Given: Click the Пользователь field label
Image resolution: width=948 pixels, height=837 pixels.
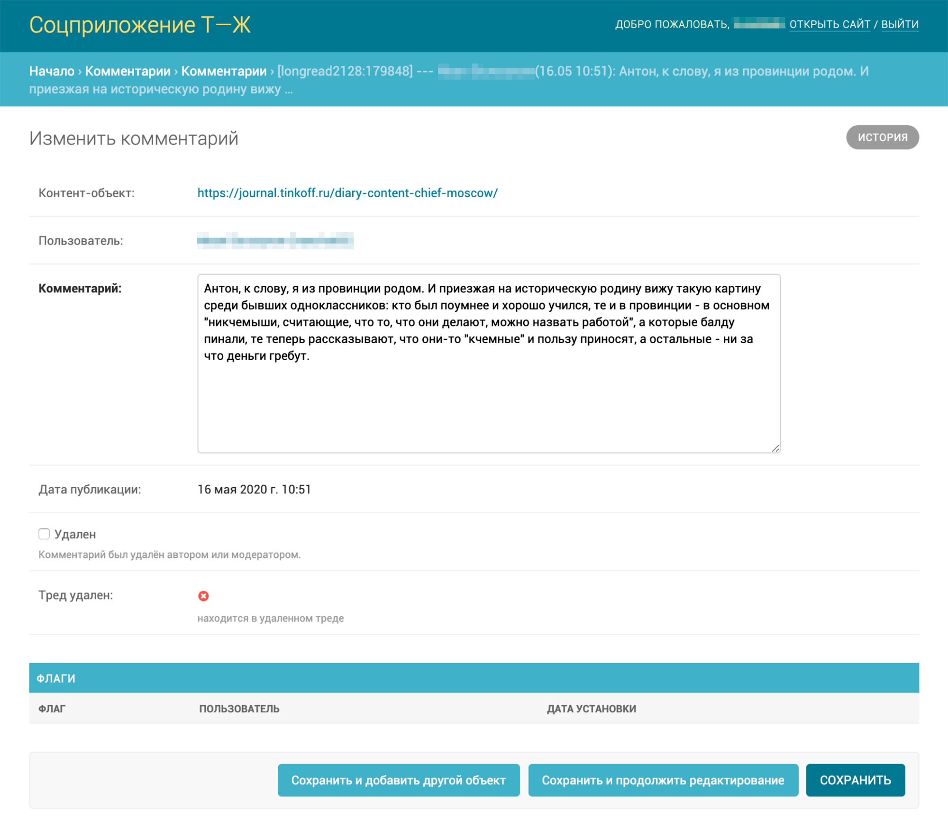Looking at the screenshot, I should 81,241.
